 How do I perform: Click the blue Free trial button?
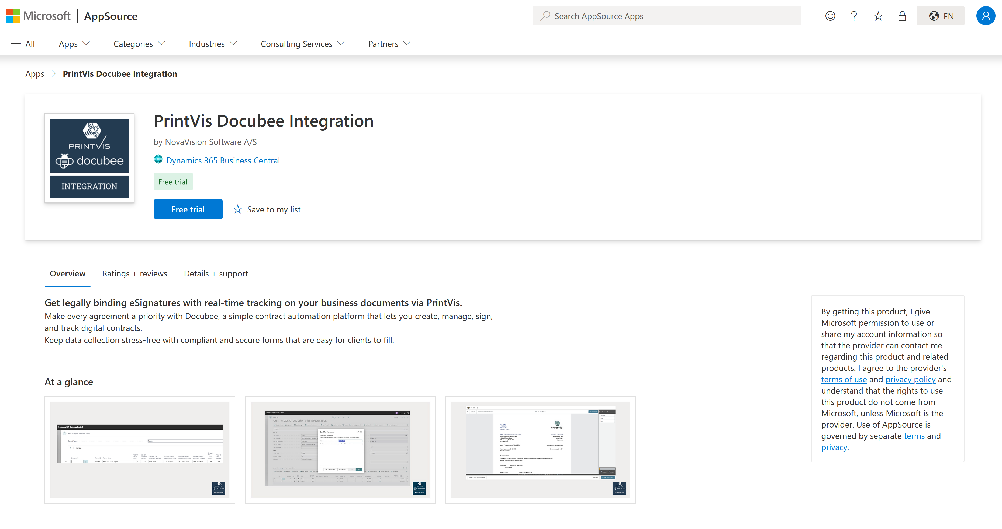point(188,209)
